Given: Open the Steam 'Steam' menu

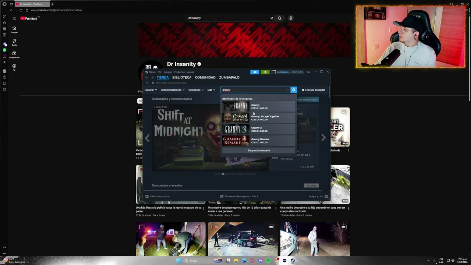Looking at the screenshot, I should pos(152,72).
